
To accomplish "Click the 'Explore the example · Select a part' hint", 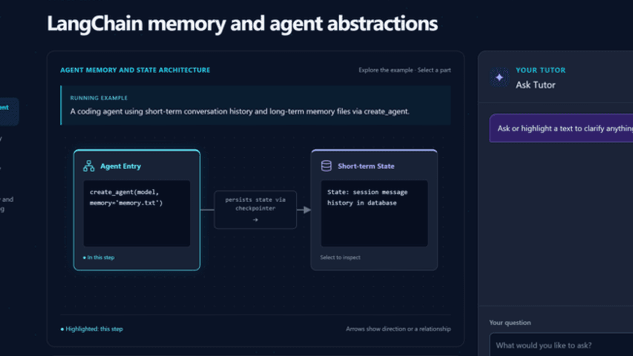I will pos(405,70).
